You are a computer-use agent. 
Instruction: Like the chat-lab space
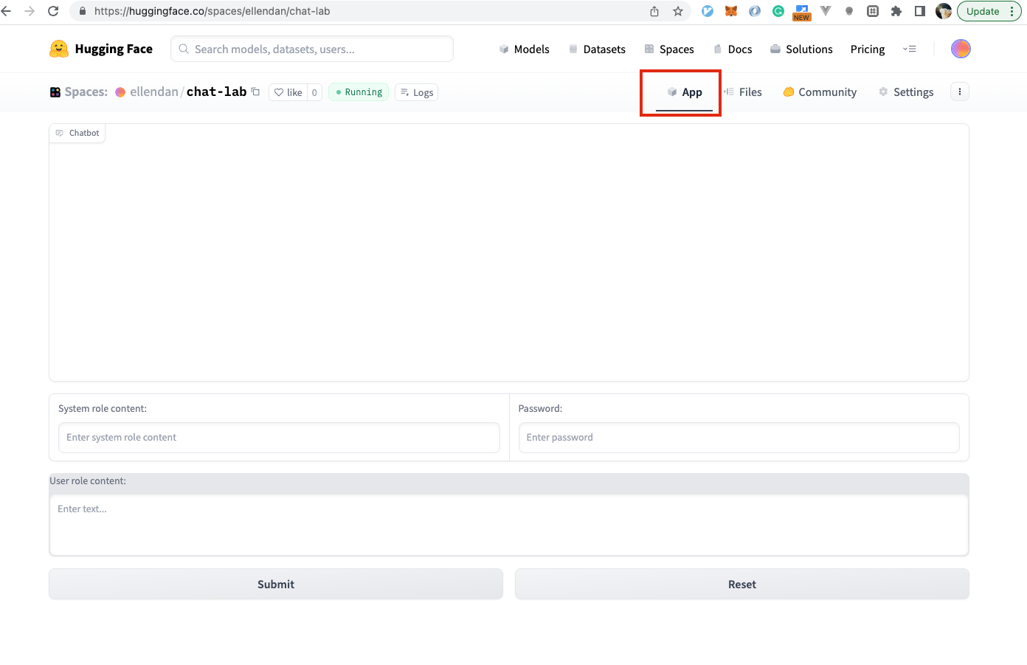(288, 92)
